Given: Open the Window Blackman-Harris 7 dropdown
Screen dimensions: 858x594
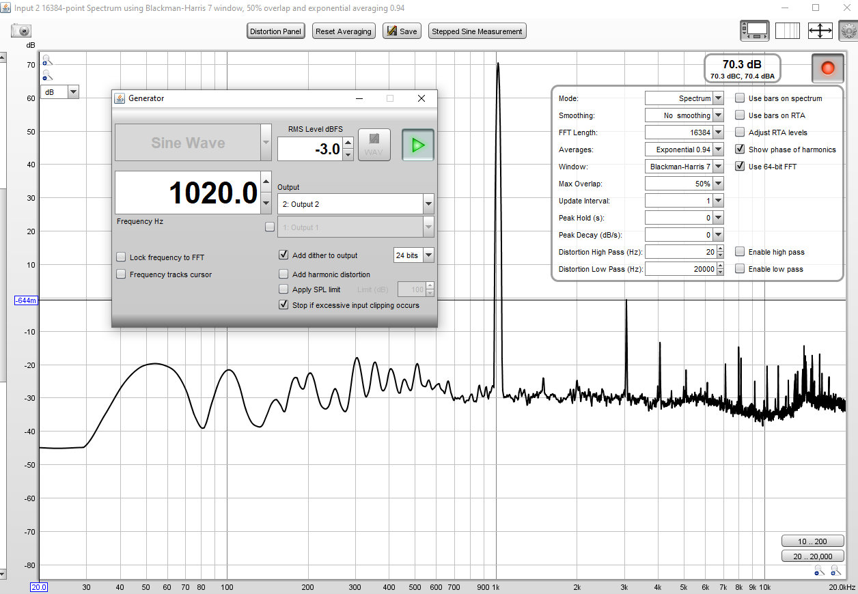Looking at the screenshot, I should [718, 167].
